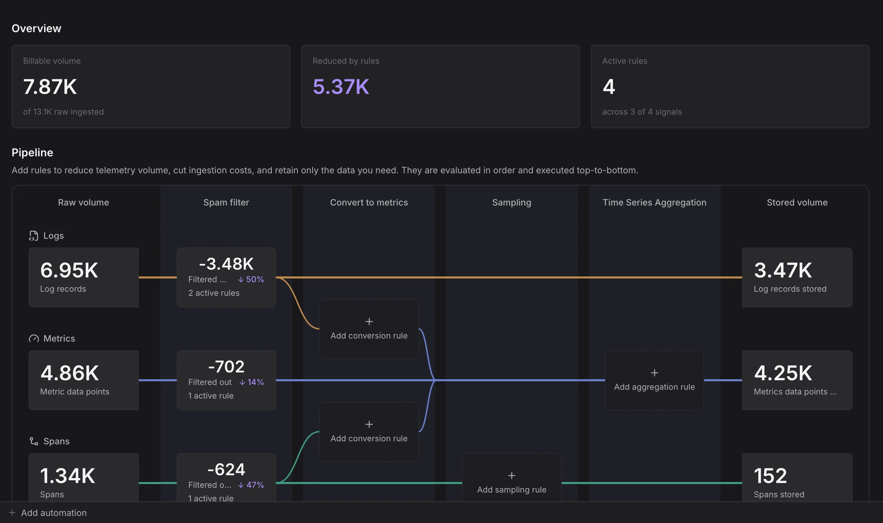Click the down arrow next to 50%

pyautogui.click(x=241, y=280)
